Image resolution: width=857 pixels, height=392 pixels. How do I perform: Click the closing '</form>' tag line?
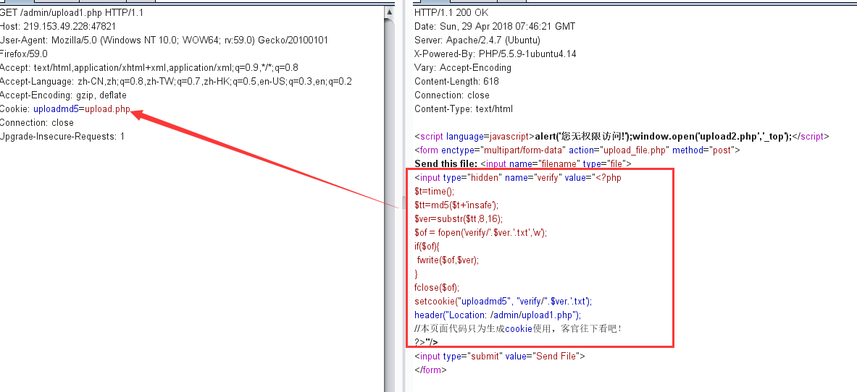point(430,370)
